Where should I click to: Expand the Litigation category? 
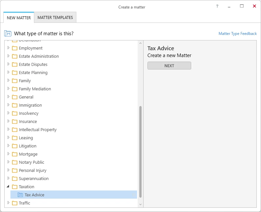point(8,145)
